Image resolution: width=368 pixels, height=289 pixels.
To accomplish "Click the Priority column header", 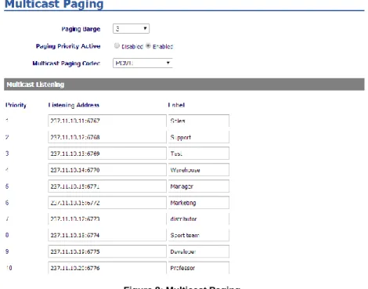I will (16, 105).
